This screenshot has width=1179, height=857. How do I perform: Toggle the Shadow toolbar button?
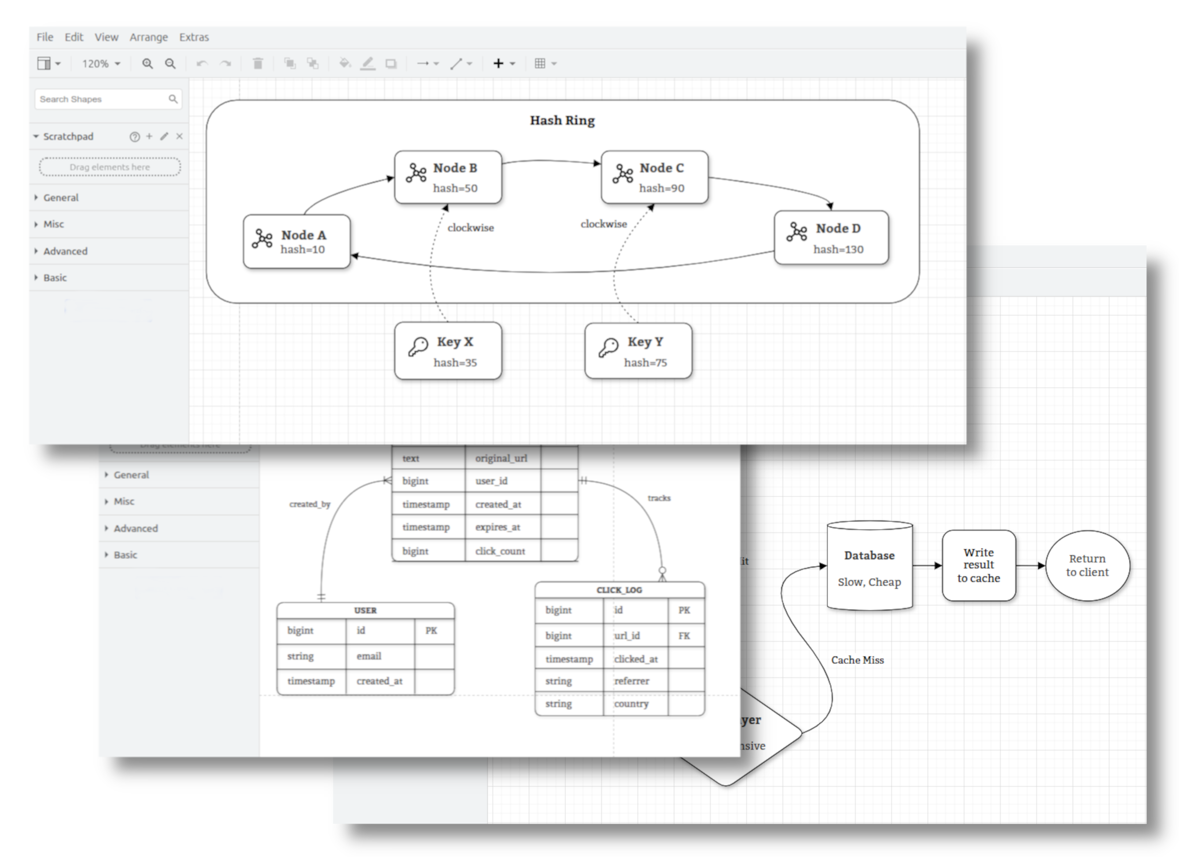click(x=391, y=63)
